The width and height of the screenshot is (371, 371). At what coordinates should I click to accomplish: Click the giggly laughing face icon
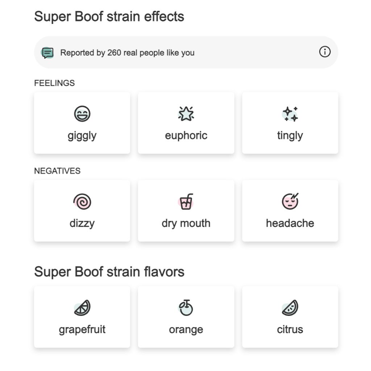(82, 114)
